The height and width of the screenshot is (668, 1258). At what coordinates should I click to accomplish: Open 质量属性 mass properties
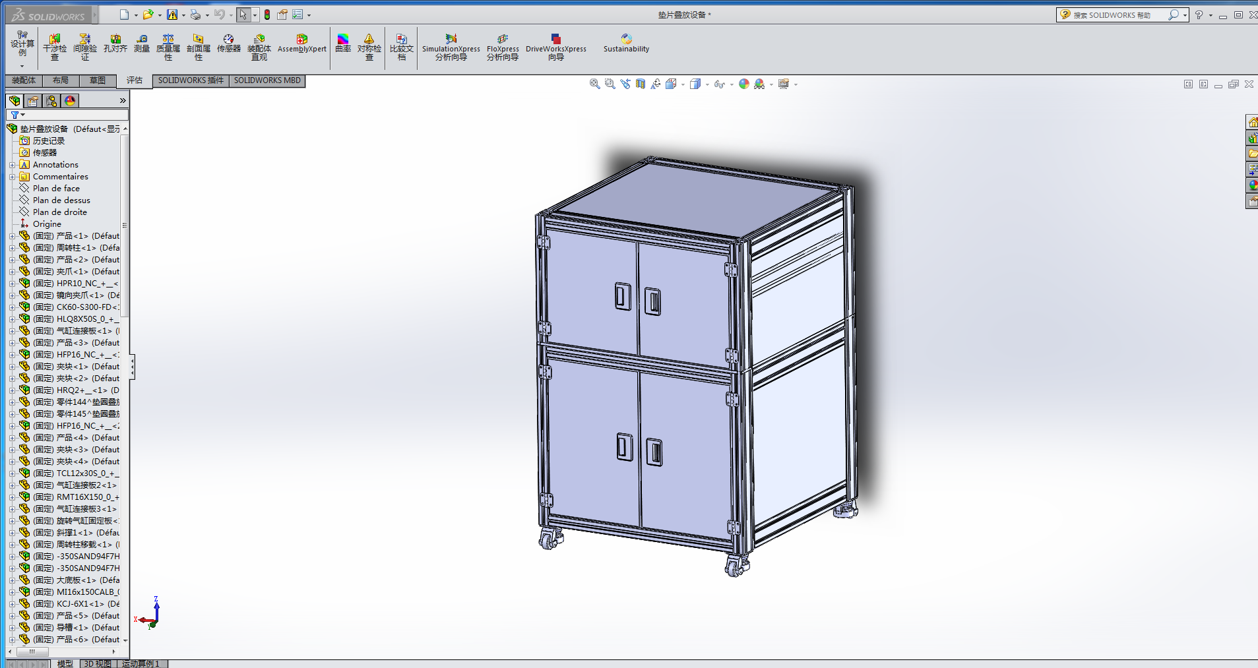(x=168, y=47)
